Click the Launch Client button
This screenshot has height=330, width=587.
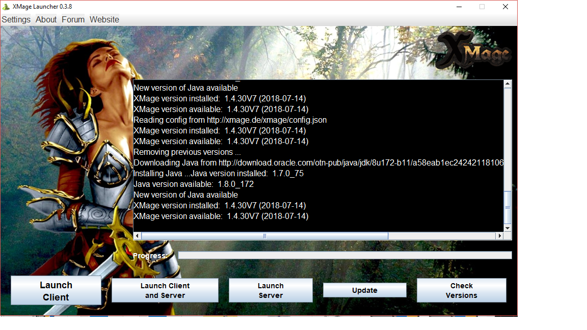56,291
